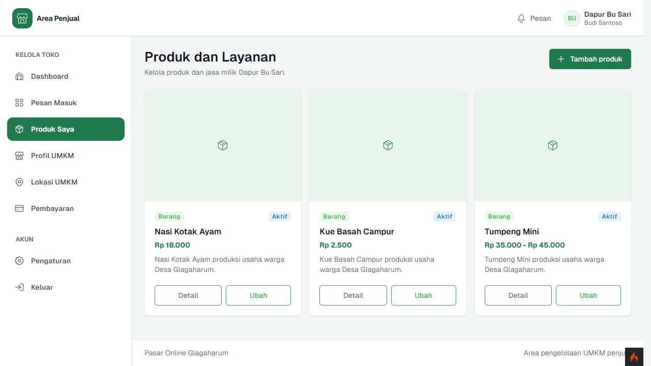The width and height of the screenshot is (651, 366).
Task: Click the Rp 18.000 price
Action: [172, 245]
